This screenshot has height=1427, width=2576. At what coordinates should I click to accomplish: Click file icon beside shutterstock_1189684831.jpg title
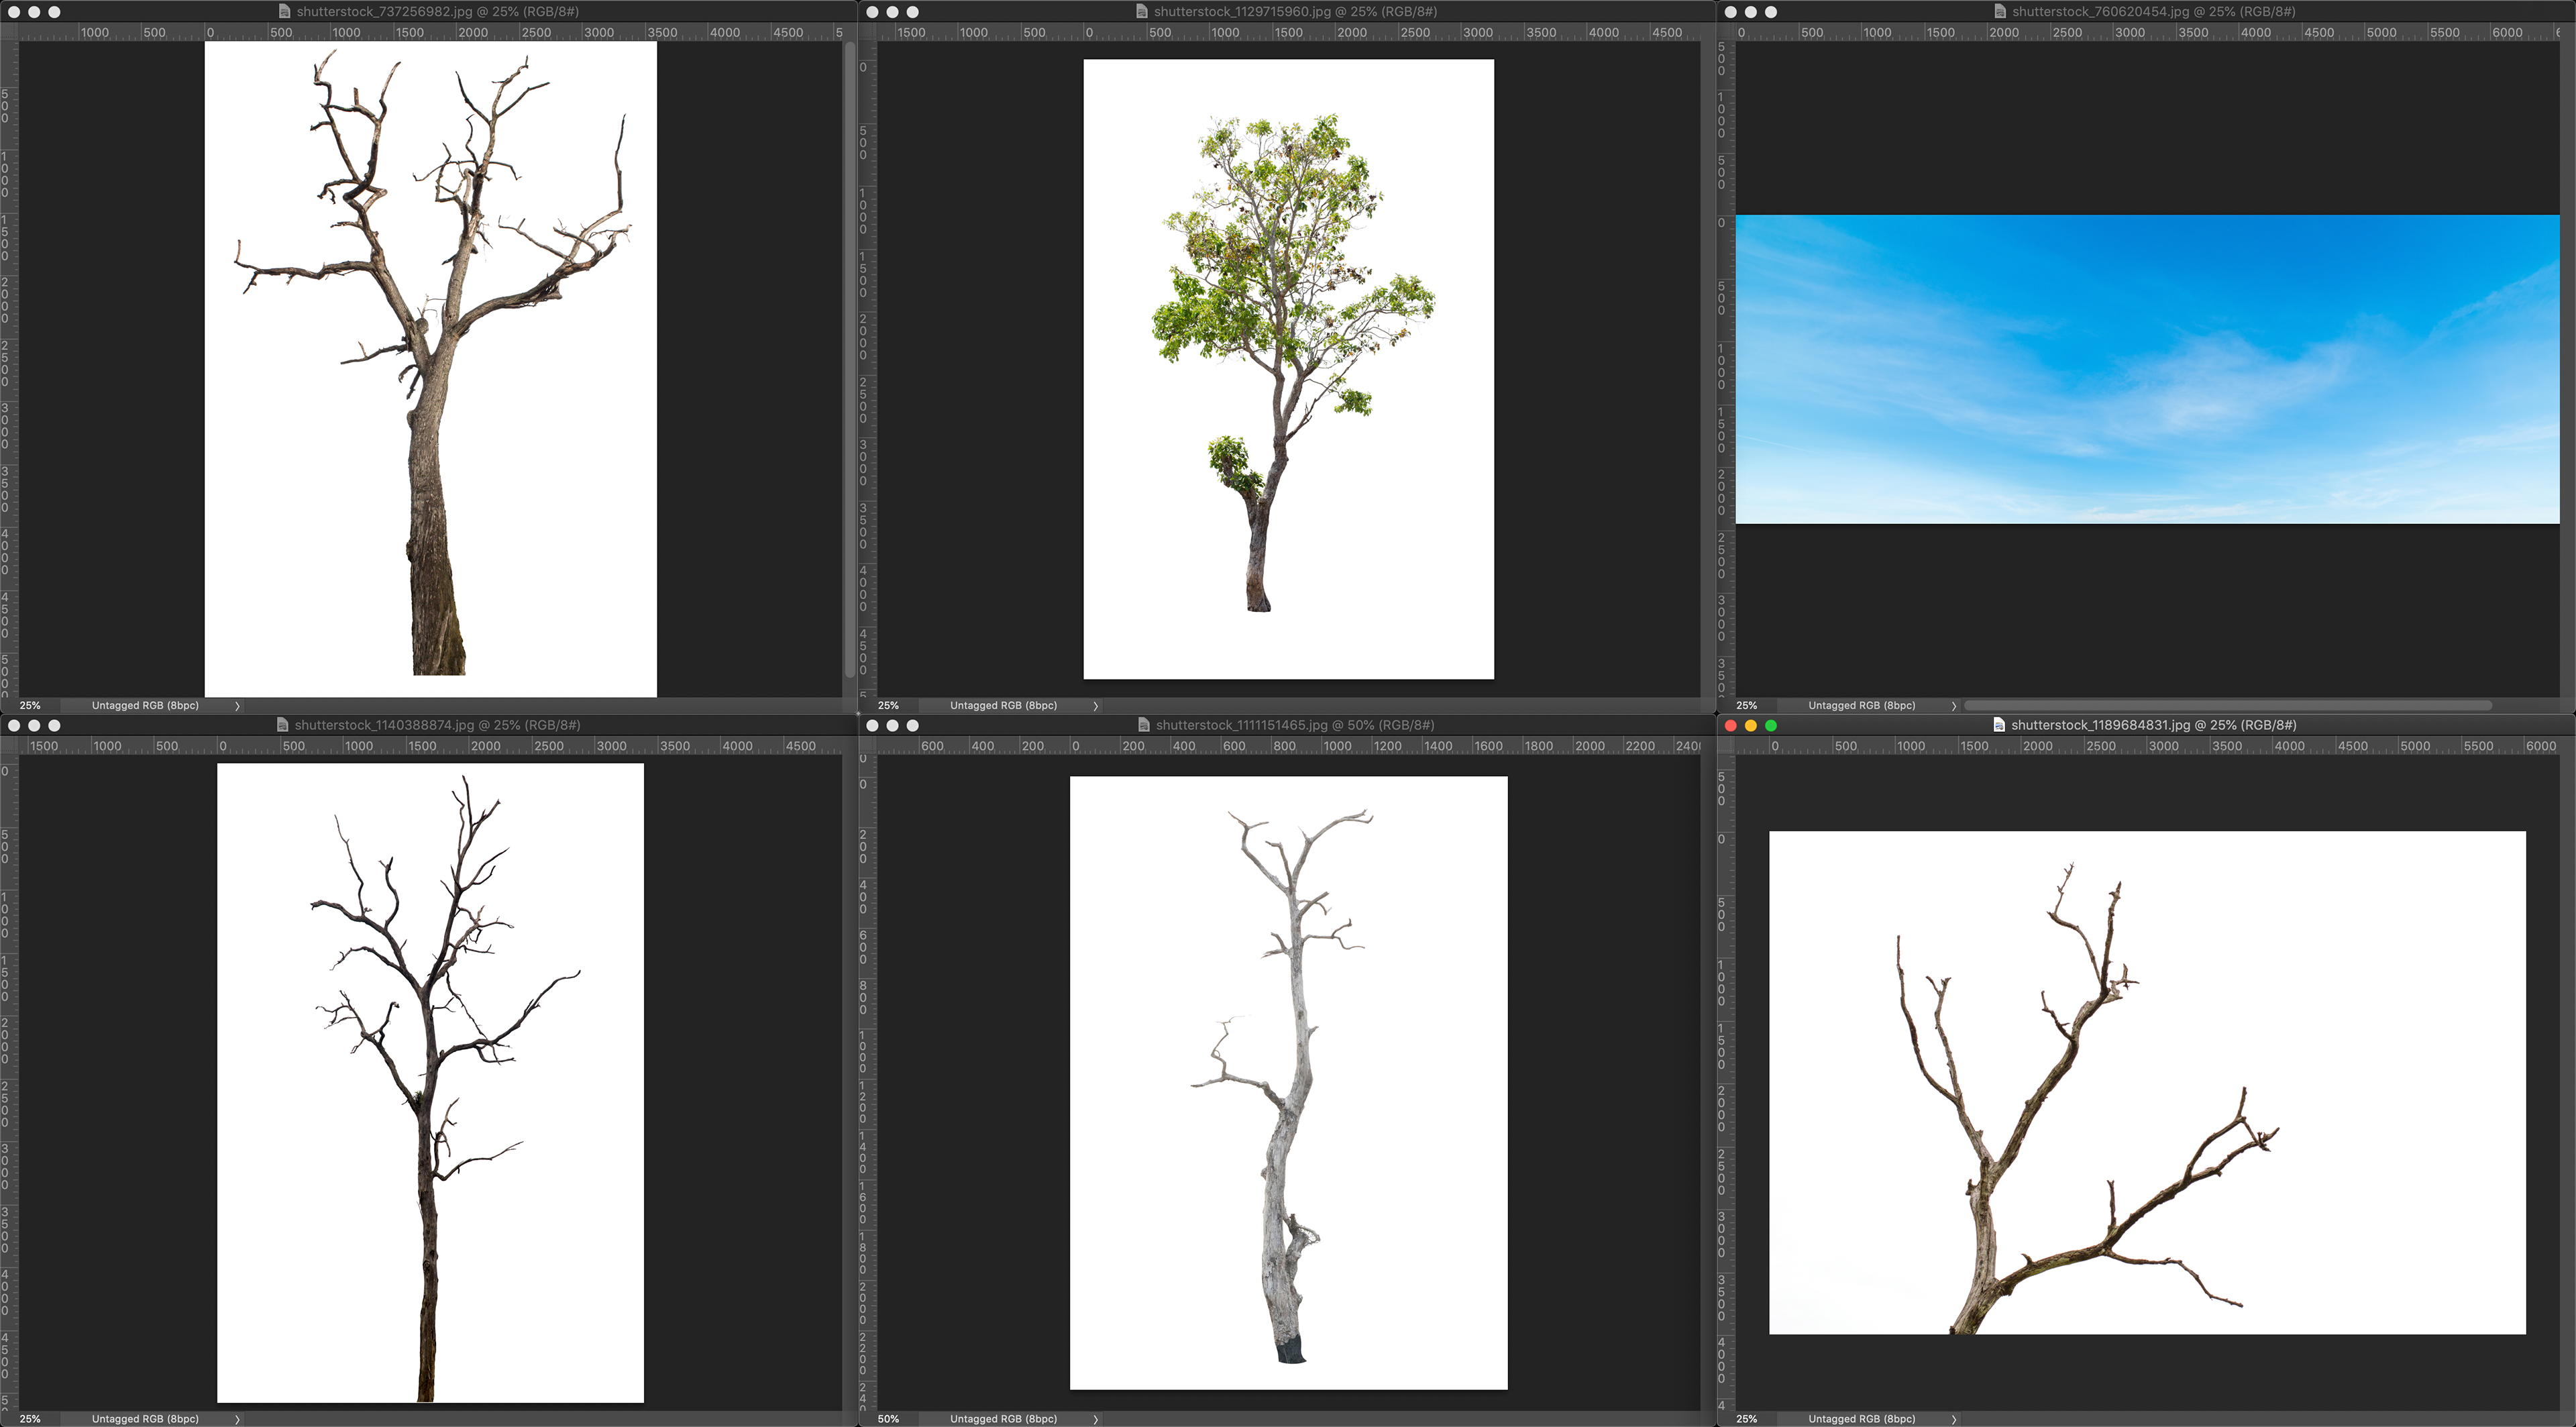[x=1999, y=725]
